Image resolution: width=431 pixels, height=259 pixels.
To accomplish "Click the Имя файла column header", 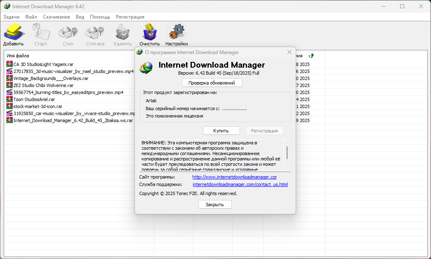I will [18, 56].
